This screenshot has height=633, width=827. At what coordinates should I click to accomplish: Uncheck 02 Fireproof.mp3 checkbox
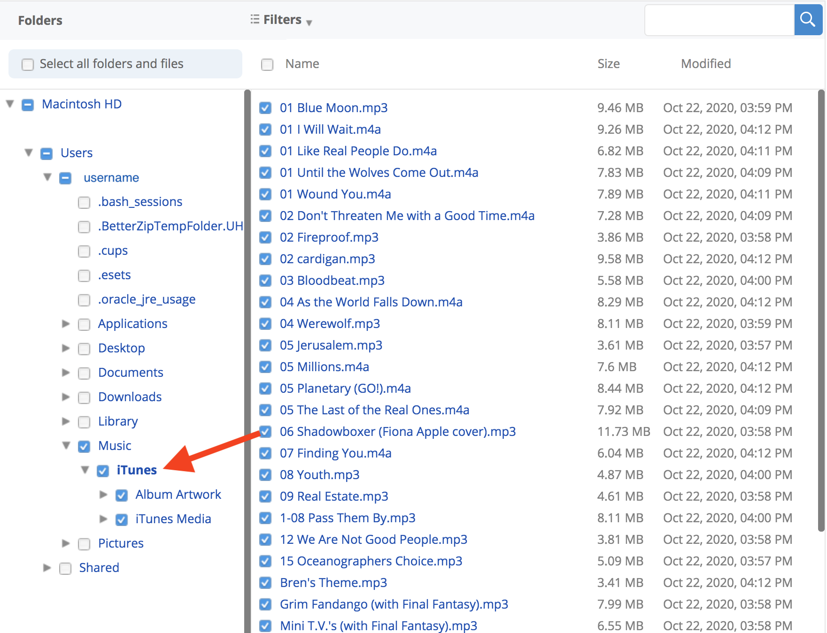coord(265,237)
